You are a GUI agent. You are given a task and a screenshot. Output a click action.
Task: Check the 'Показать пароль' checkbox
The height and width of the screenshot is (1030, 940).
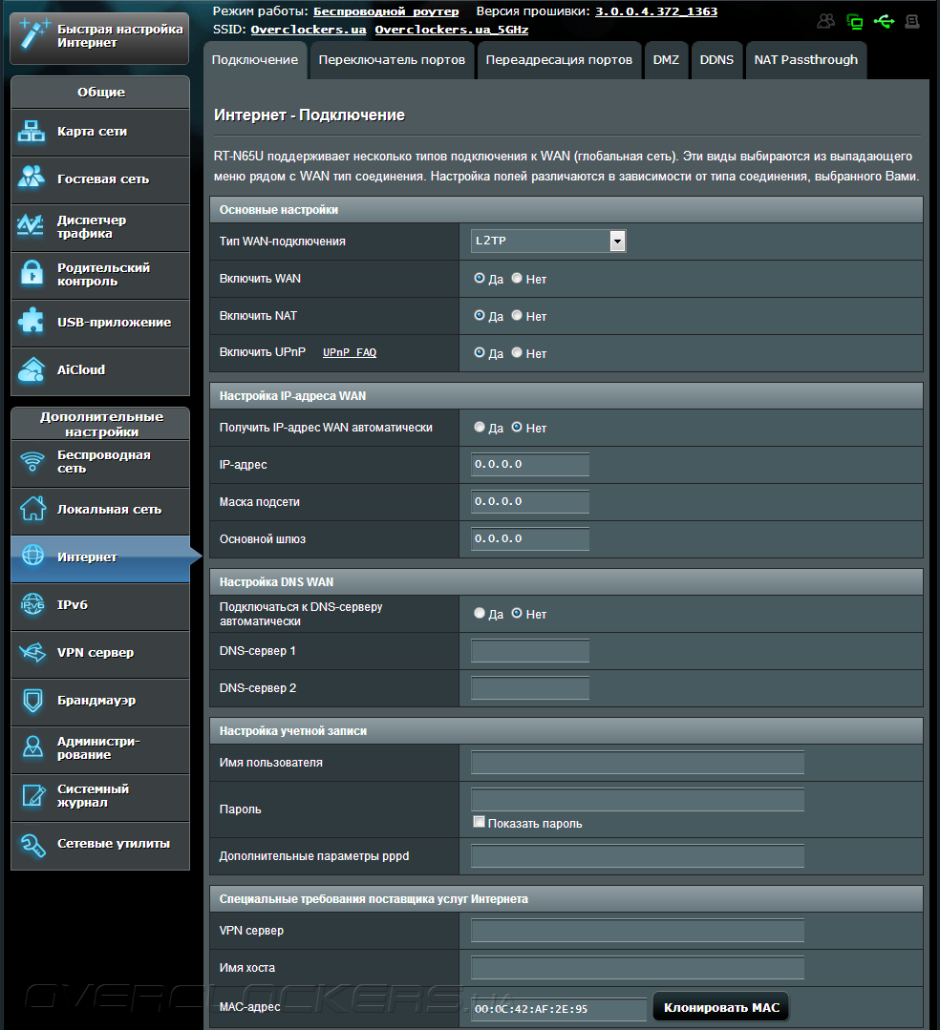[x=480, y=823]
